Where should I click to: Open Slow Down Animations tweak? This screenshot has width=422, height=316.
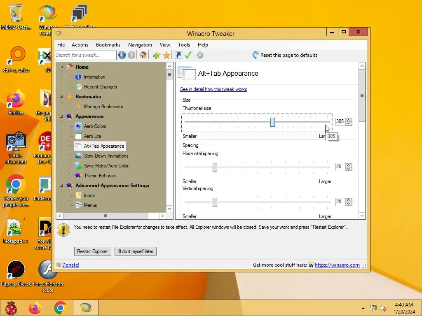click(106, 156)
